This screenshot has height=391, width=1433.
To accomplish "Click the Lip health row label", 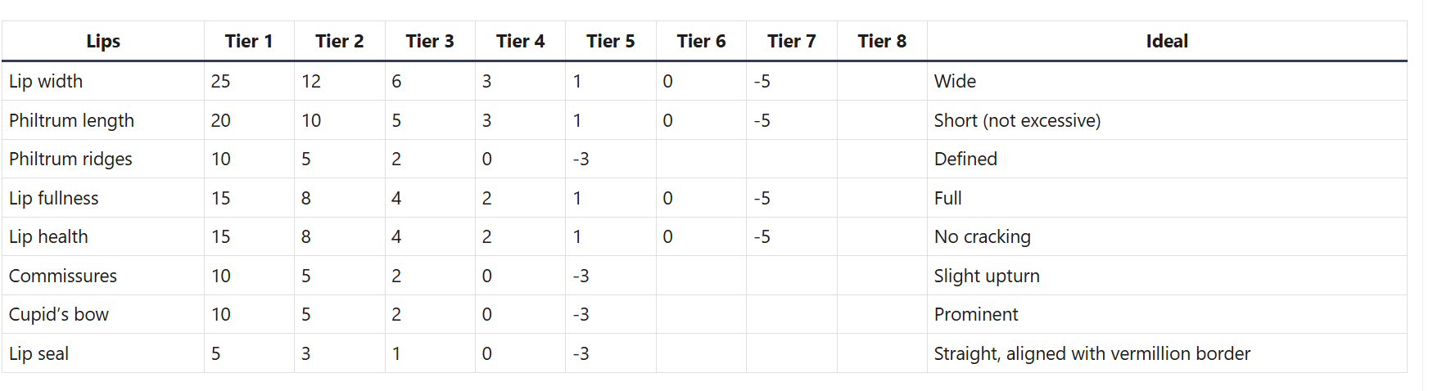I will (x=48, y=236).
